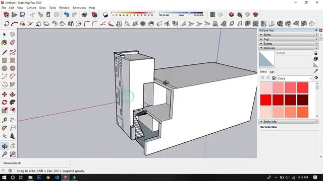The image size is (323, 181).
Task: Activate the Move tool
Action: pyautogui.click(x=5, y=94)
